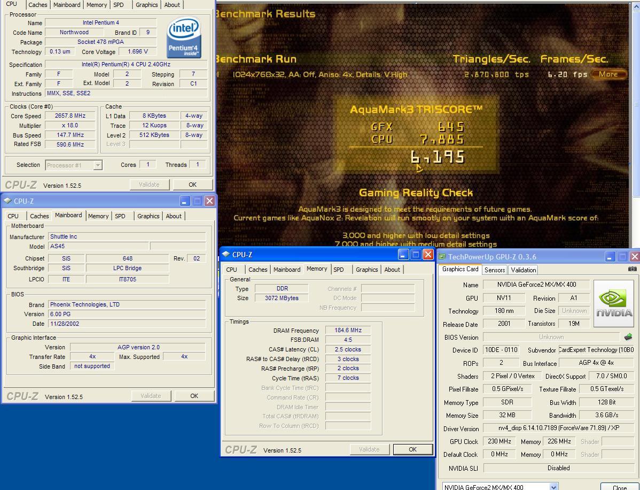Screen dimensions: 640x490
Task: Click the More button in AquaMark3 results
Action: pyautogui.click(x=608, y=74)
